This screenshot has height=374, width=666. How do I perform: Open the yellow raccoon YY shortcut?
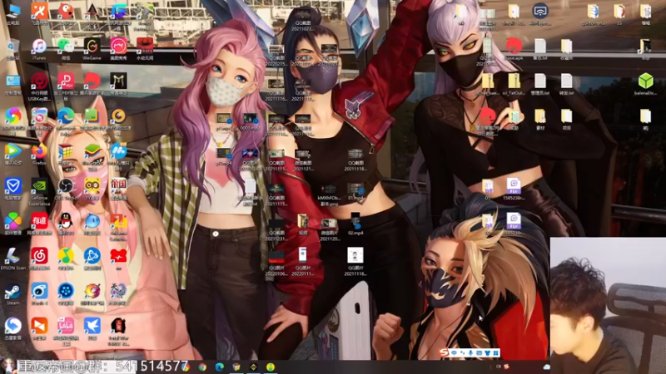[x=92, y=186]
